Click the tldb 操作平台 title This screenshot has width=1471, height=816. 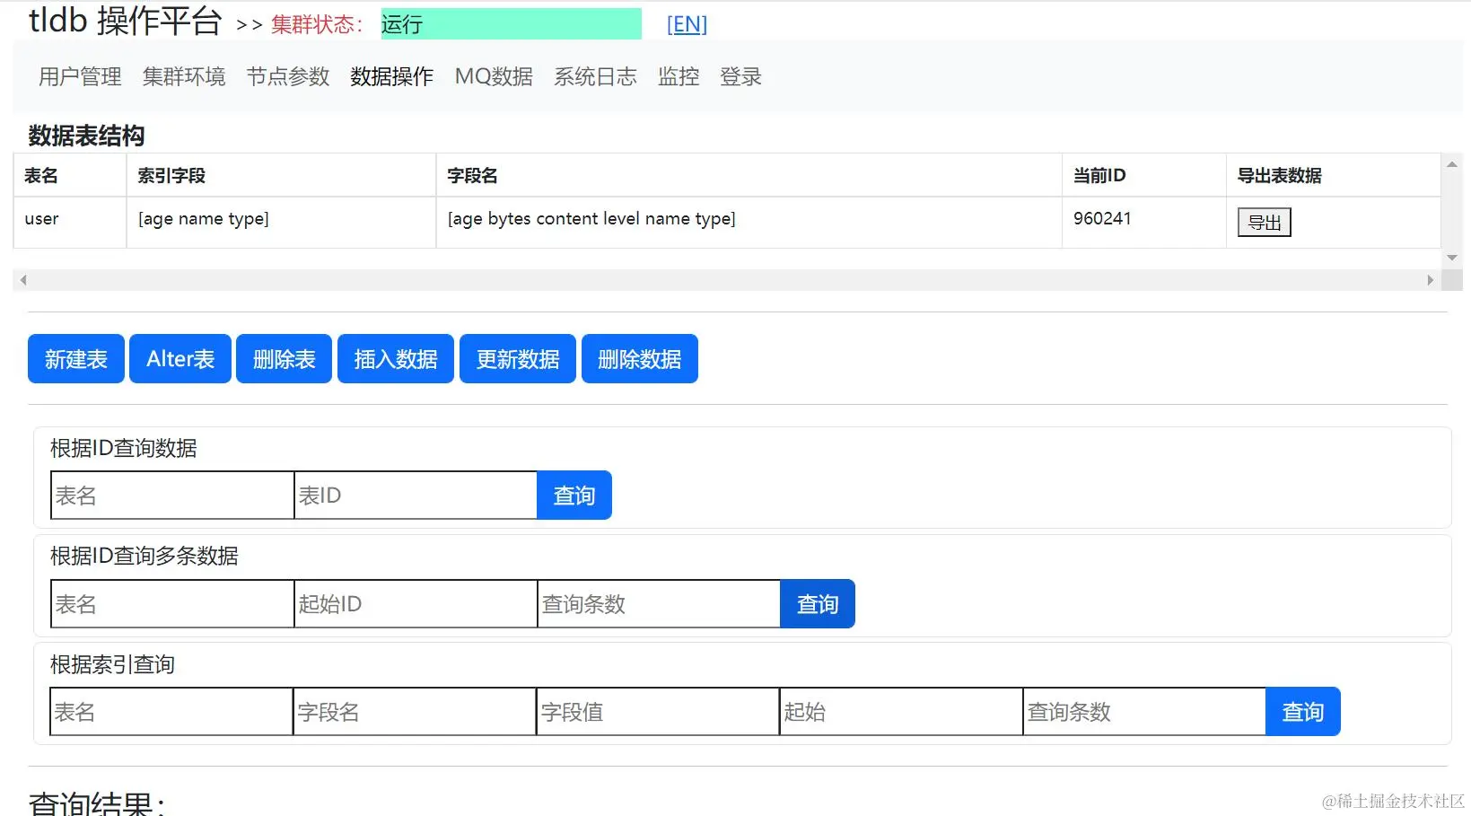click(x=125, y=21)
